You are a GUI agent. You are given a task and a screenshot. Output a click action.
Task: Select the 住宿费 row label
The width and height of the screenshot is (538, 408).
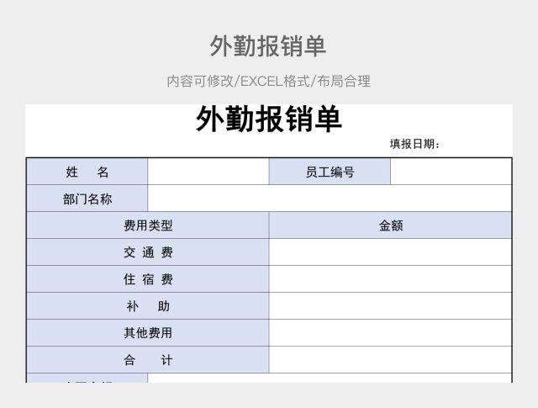pyautogui.click(x=148, y=279)
